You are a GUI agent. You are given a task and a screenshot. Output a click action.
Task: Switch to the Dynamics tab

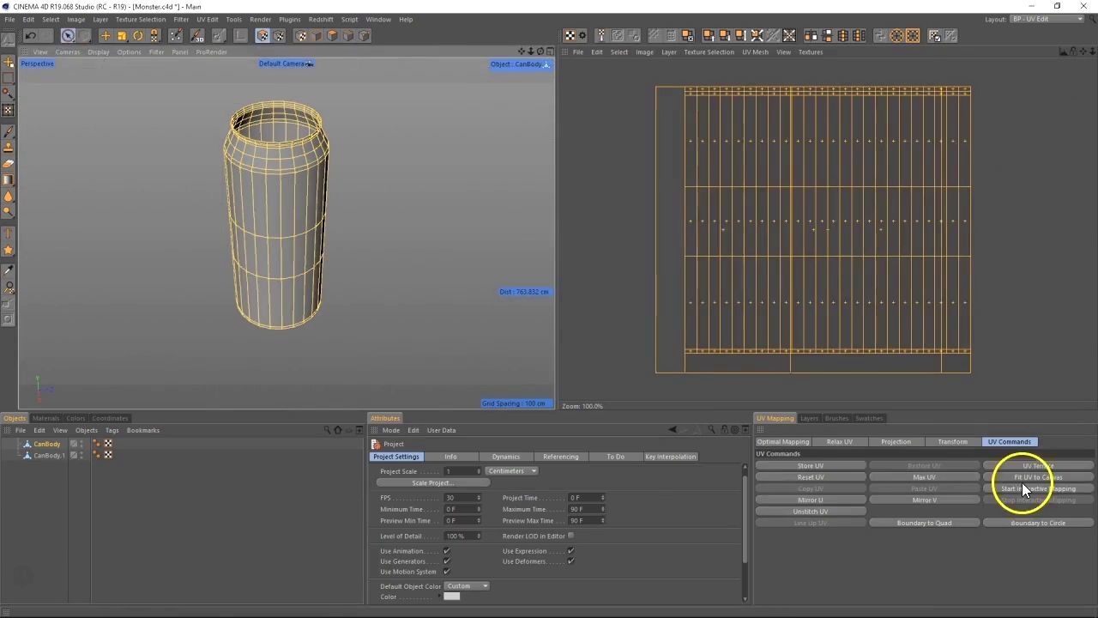505,457
